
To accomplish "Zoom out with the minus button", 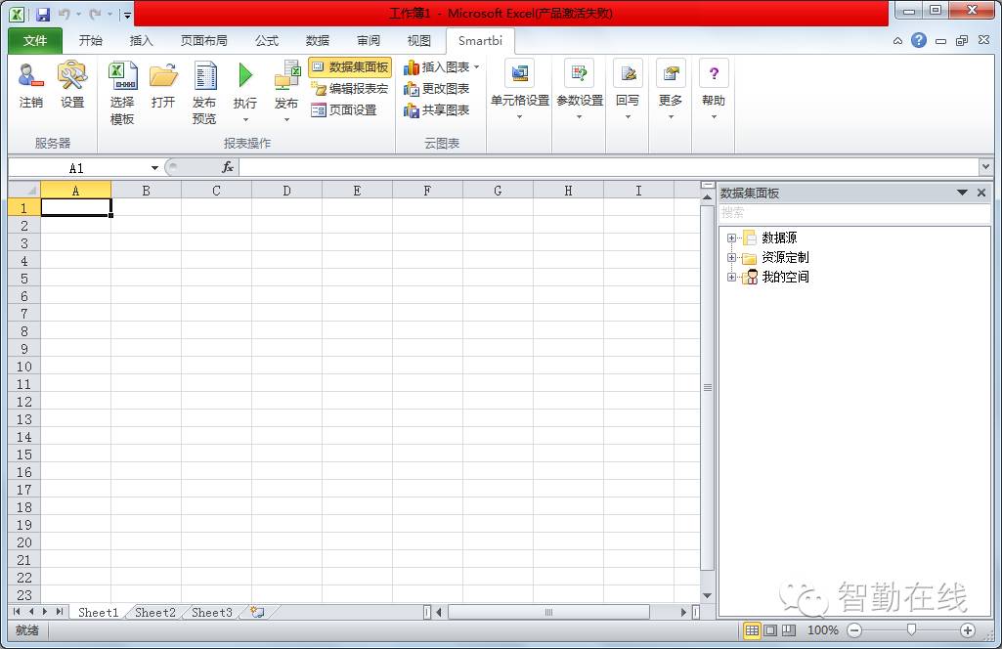I will coord(854,630).
